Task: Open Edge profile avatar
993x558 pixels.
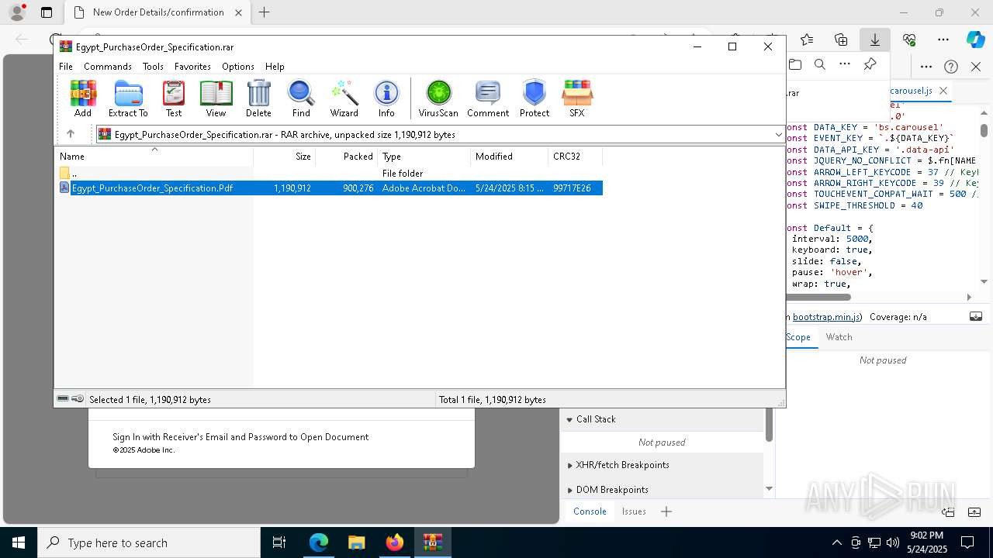Action: pyautogui.click(x=17, y=12)
